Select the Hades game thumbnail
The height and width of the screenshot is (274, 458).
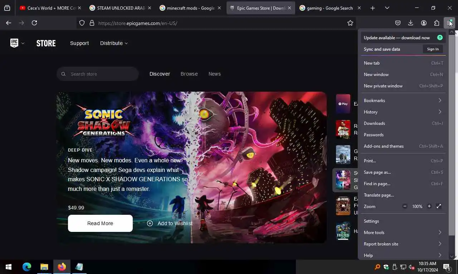[x=343, y=231]
